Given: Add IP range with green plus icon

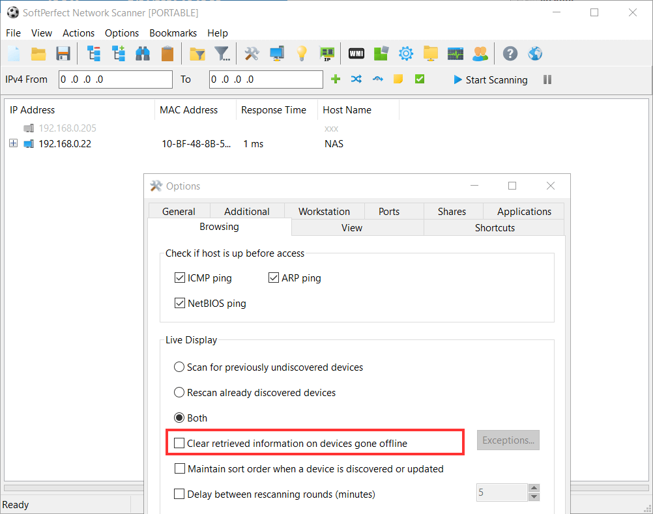Looking at the screenshot, I should pos(336,79).
